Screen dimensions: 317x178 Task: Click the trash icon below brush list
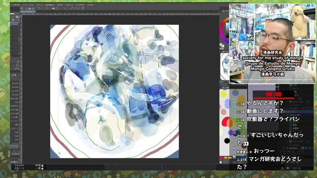point(19,154)
